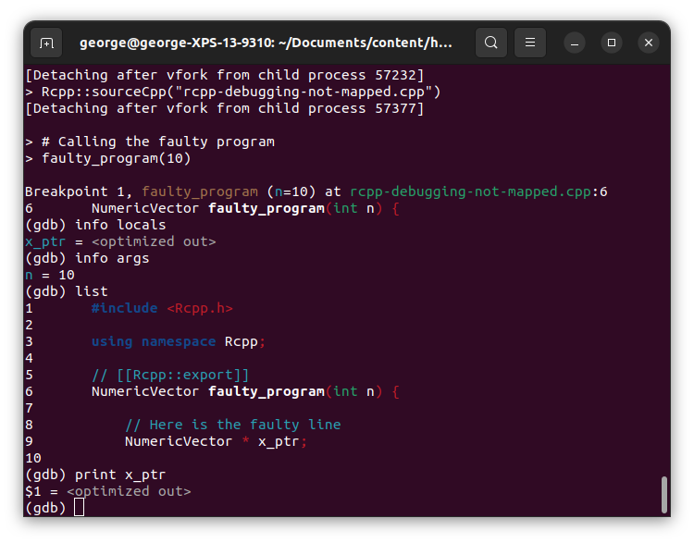
Task: Open the hamburger menu
Action: click(x=530, y=43)
